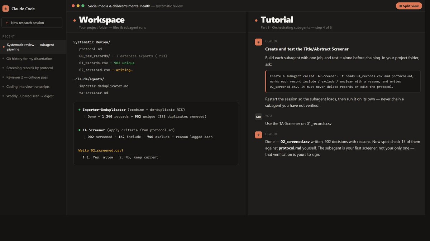Click Claude avatar beside Create and test message
The image size is (430, 241).
point(258,42)
